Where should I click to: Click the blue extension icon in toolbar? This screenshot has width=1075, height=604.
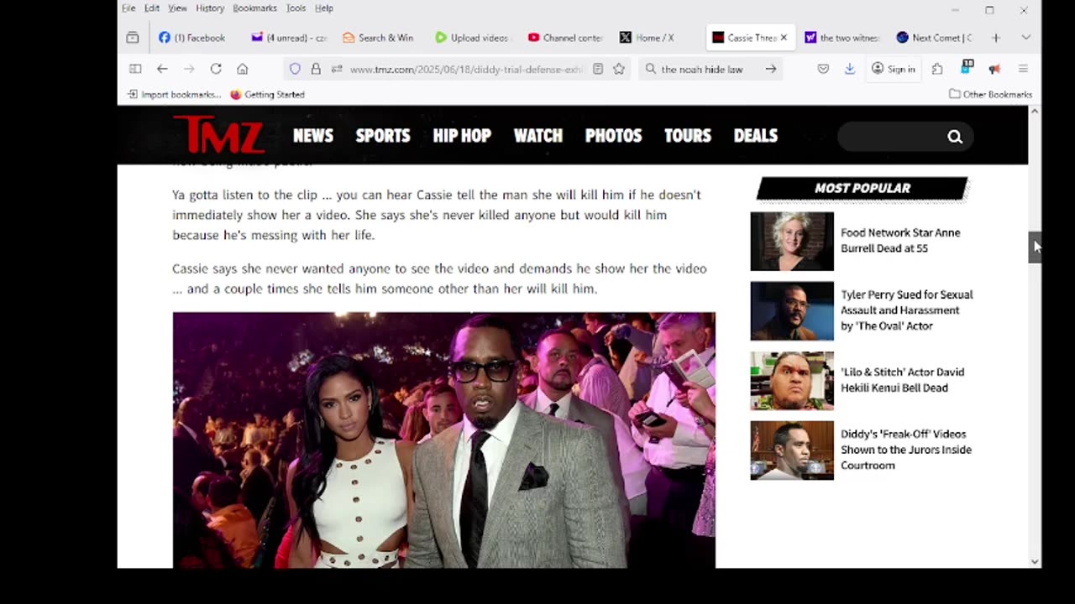coord(967,67)
